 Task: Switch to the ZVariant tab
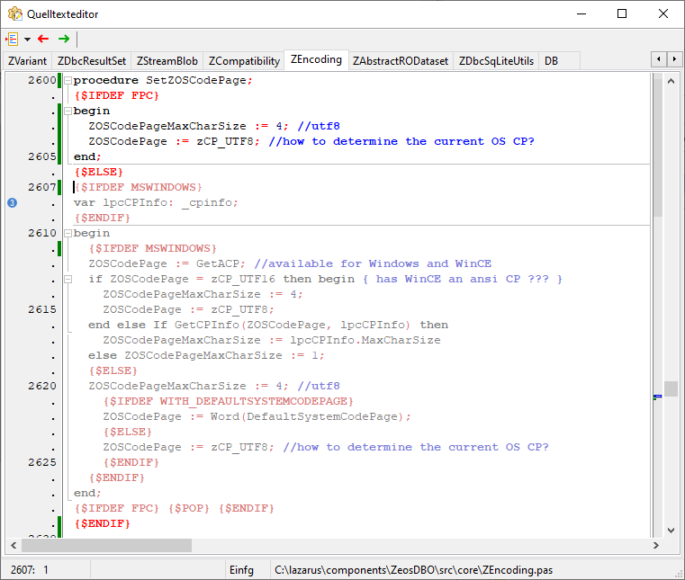27,61
